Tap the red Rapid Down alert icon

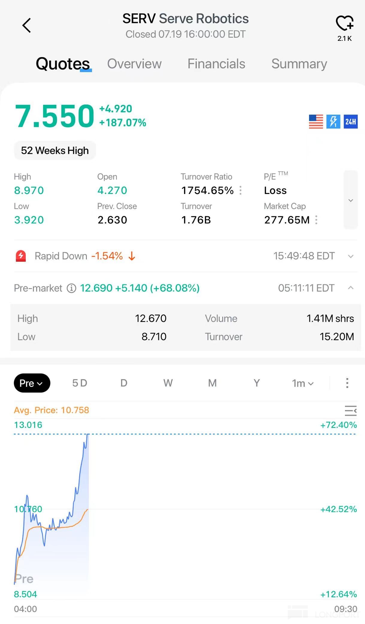click(21, 256)
